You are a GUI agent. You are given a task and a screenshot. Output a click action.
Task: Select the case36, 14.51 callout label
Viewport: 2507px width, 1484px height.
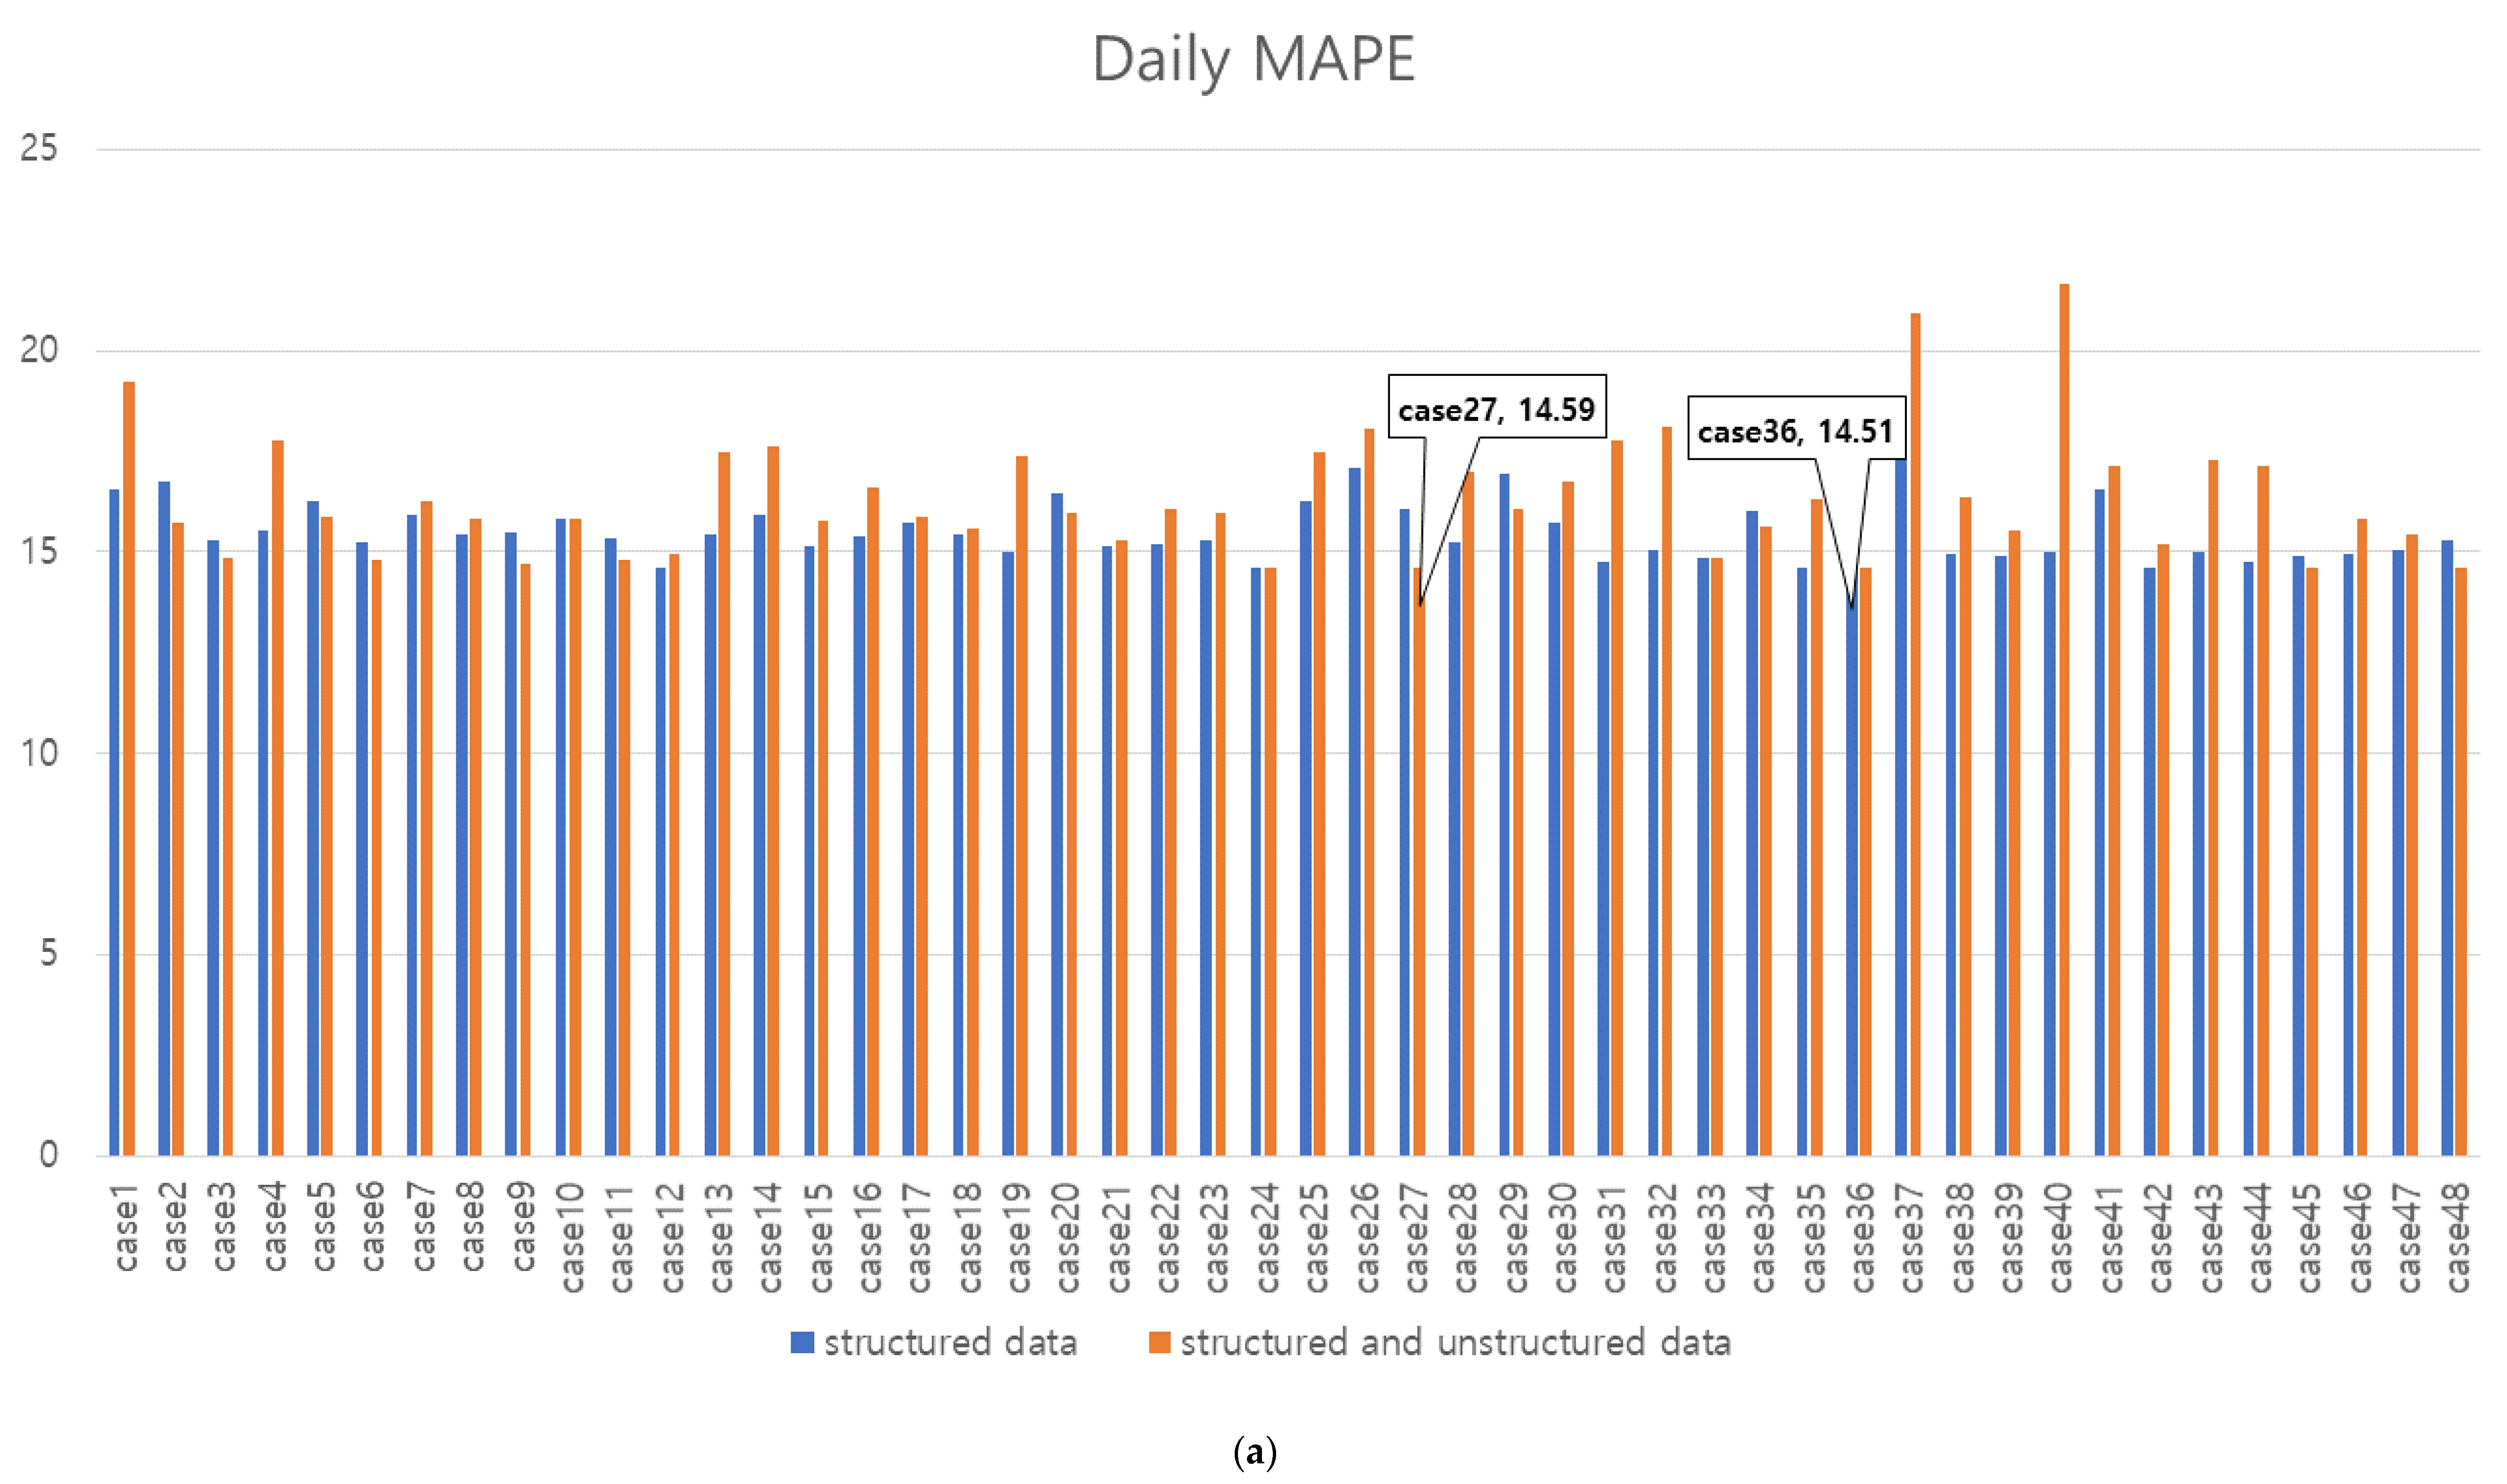[1795, 431]
